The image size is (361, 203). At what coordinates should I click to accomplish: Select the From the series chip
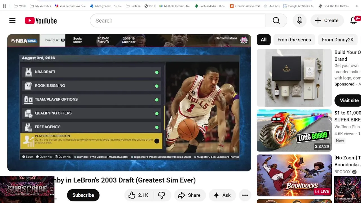[294, 40]
